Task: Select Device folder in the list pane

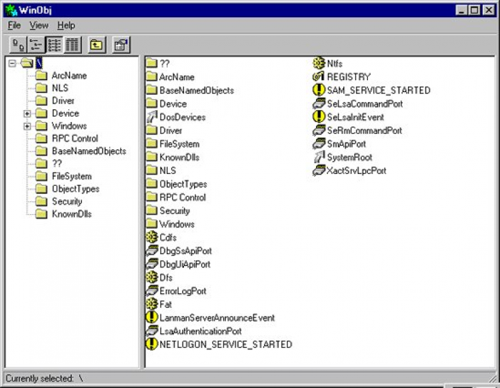Action: 173,104
